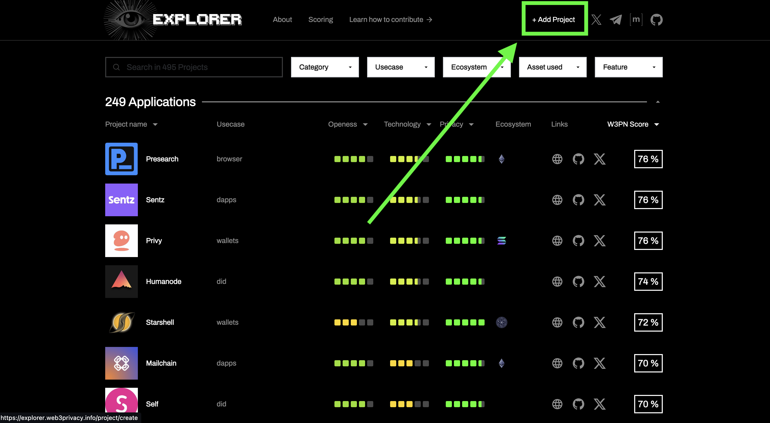The height and width of the screenshot is (423, 770).
Task: Click Privy Solana ecosystem icon
Action: 502,241
